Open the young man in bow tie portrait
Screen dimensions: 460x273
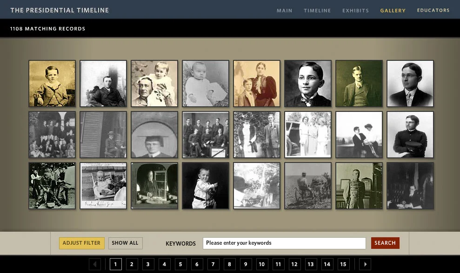pos(307,83)
